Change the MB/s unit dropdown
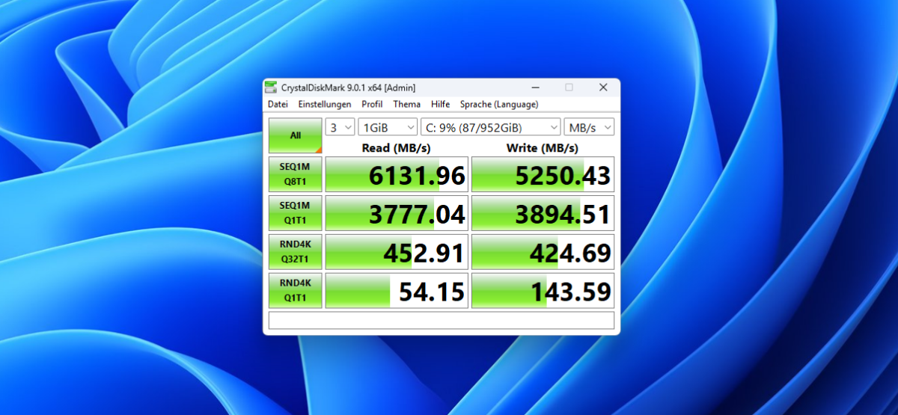Viewport: 898px width, 415px height. coord(589,128)
